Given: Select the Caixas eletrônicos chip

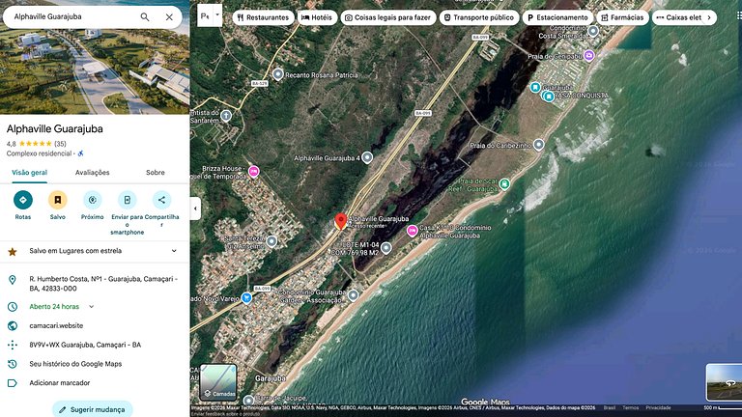Looking at the screenshot, I should click(x=678, y=17).
